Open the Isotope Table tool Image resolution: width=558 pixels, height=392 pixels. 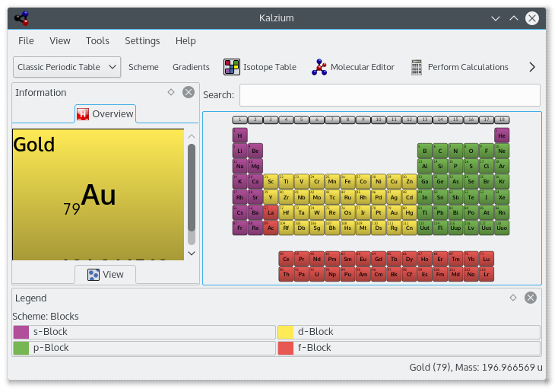click(260, 67)
